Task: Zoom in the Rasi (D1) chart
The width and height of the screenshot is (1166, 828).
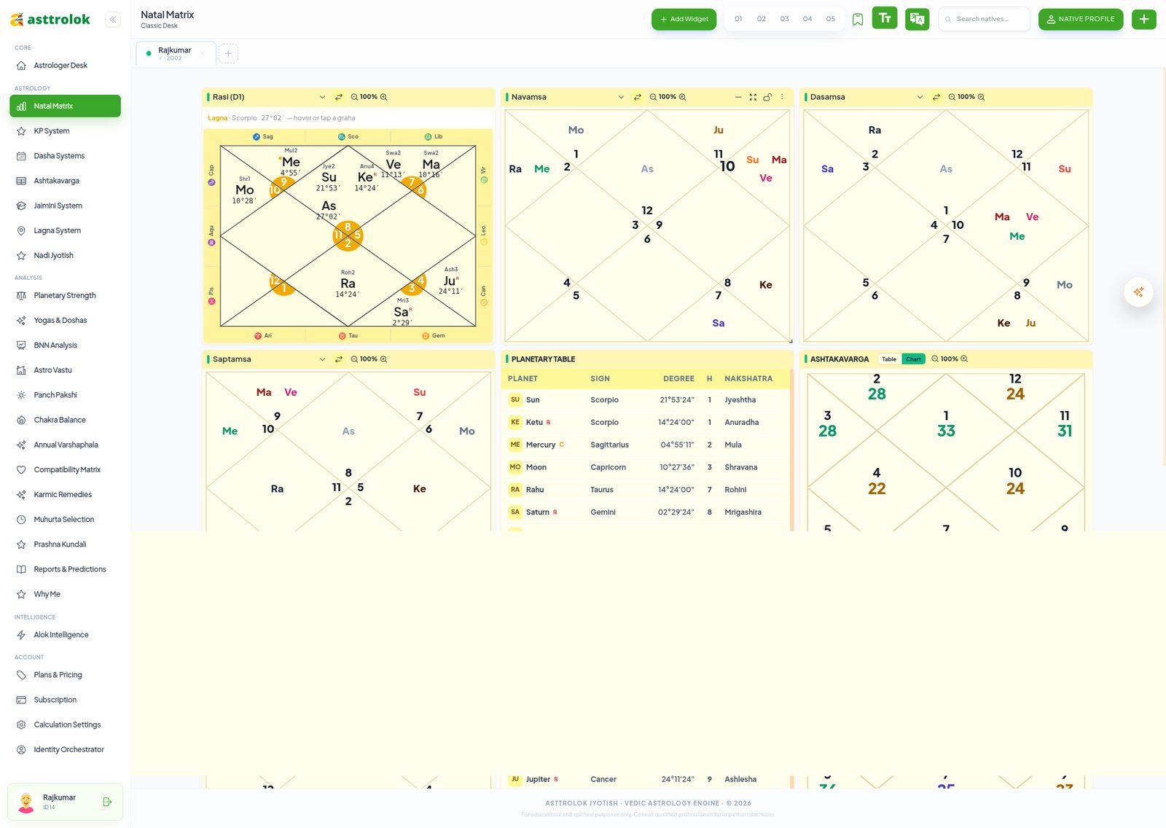Action: (384, 97)
